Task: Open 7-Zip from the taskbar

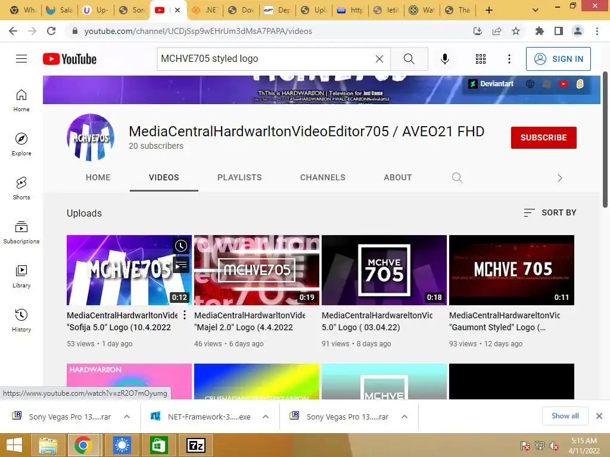Action: pos(195,445)
